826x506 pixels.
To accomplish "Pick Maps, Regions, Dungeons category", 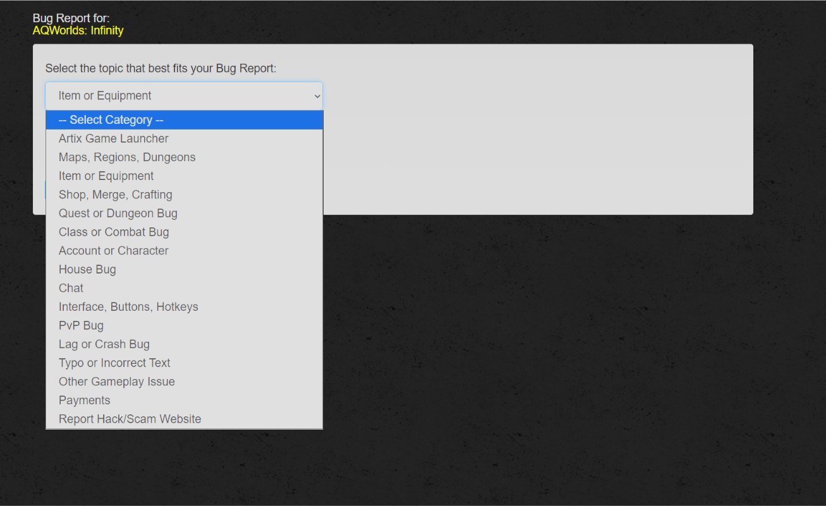I will pyautogui.click(x=184, y=157).
